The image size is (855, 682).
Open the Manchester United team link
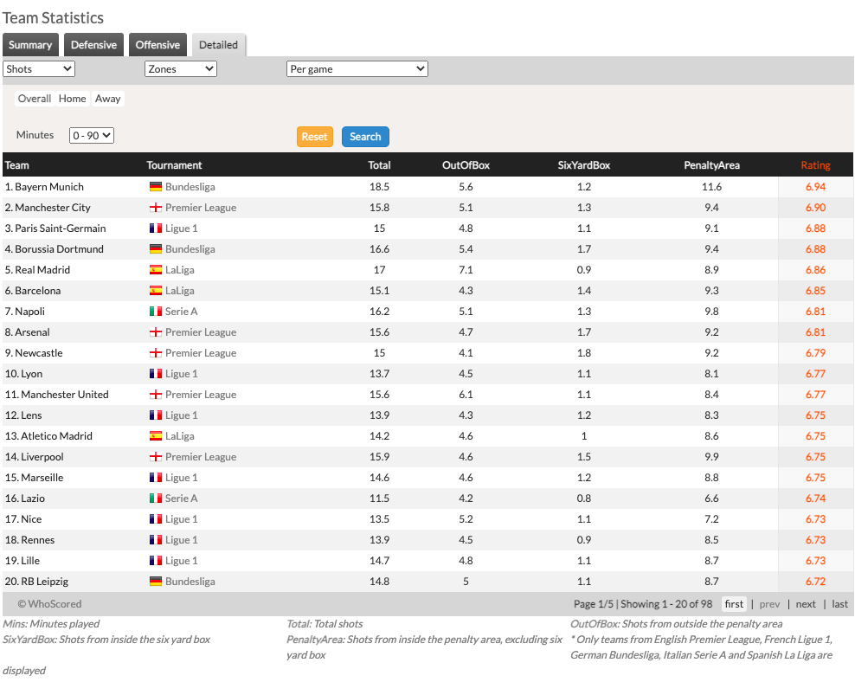point(65,394)
